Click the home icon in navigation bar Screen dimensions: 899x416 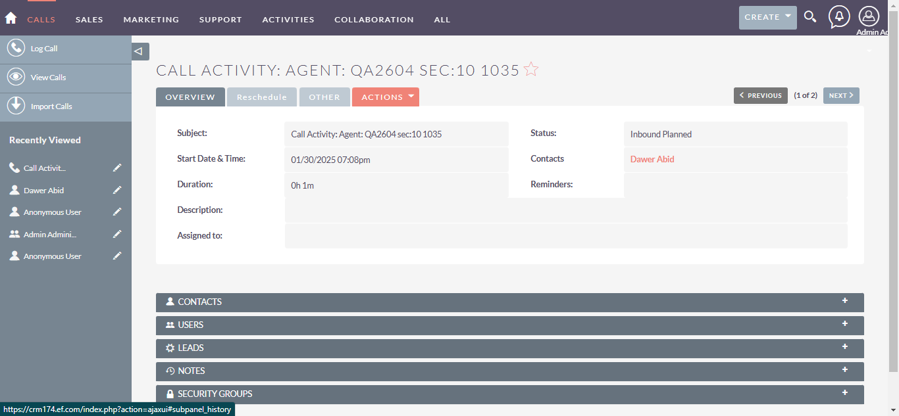click(11, 18)
